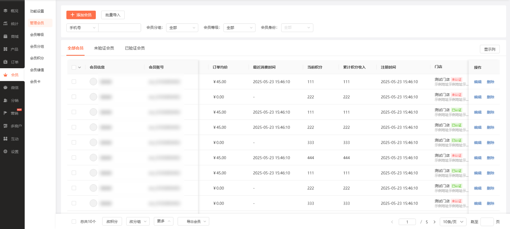Expand the 更多 actions menu
This screenshot has width=510, height=229.
[163, 221]
